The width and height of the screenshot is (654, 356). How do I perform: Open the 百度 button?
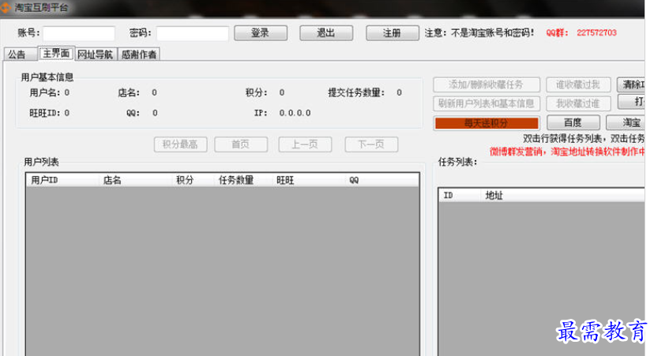(x=573, y=122)
